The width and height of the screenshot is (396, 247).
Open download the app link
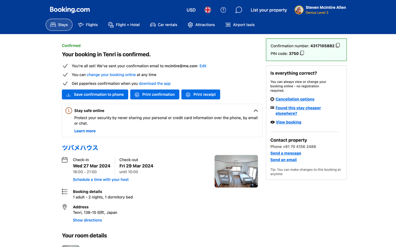click(155, 84)
